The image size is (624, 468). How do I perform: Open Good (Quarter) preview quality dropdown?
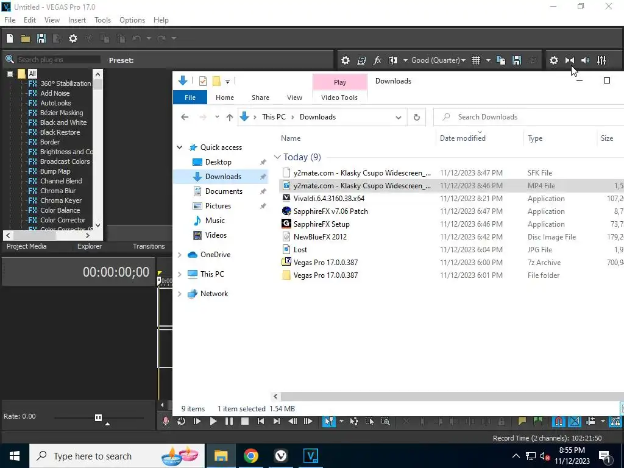pyautogui.click(x=438, y=60)
